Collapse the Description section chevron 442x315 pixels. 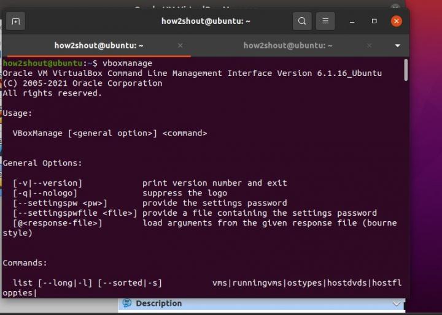397,303
